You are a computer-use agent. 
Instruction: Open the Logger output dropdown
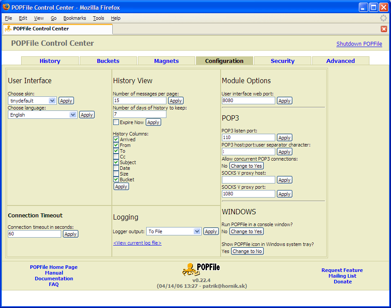pyautogui.click(x=174, y=231)
